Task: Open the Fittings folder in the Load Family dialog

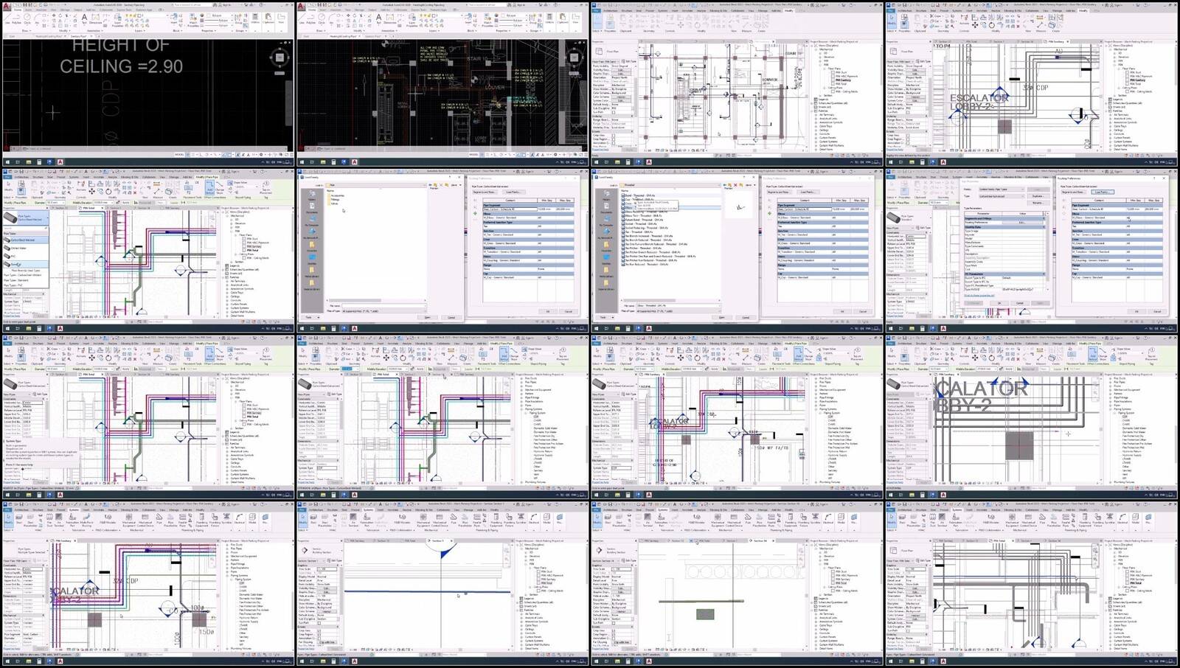Action: pyautogui.click(x=335, y=200)
